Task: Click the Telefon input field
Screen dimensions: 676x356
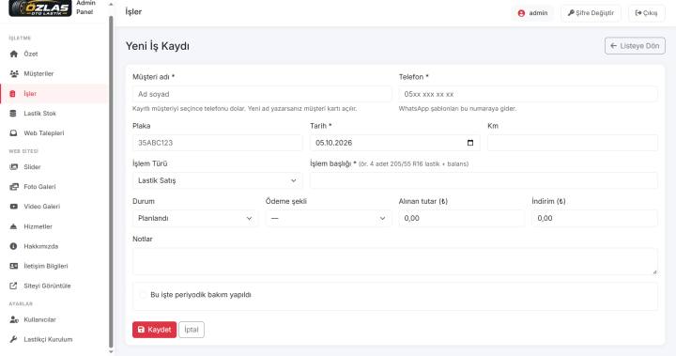Action: coord(528,94)
